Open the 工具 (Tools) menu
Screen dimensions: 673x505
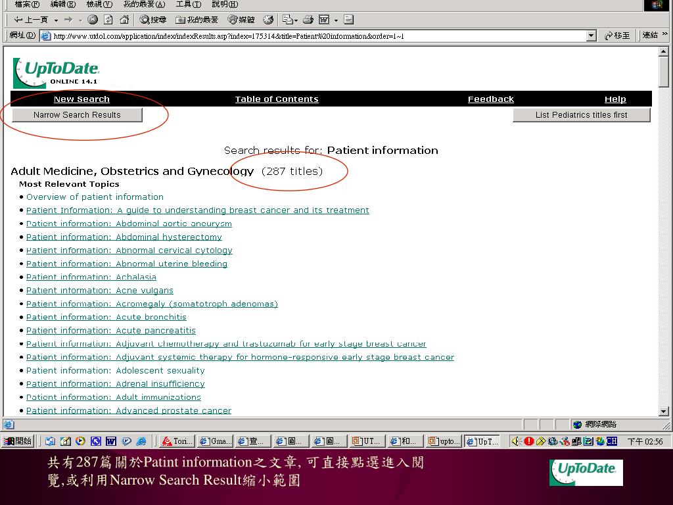pyautogui.click(x=188, y=4)
